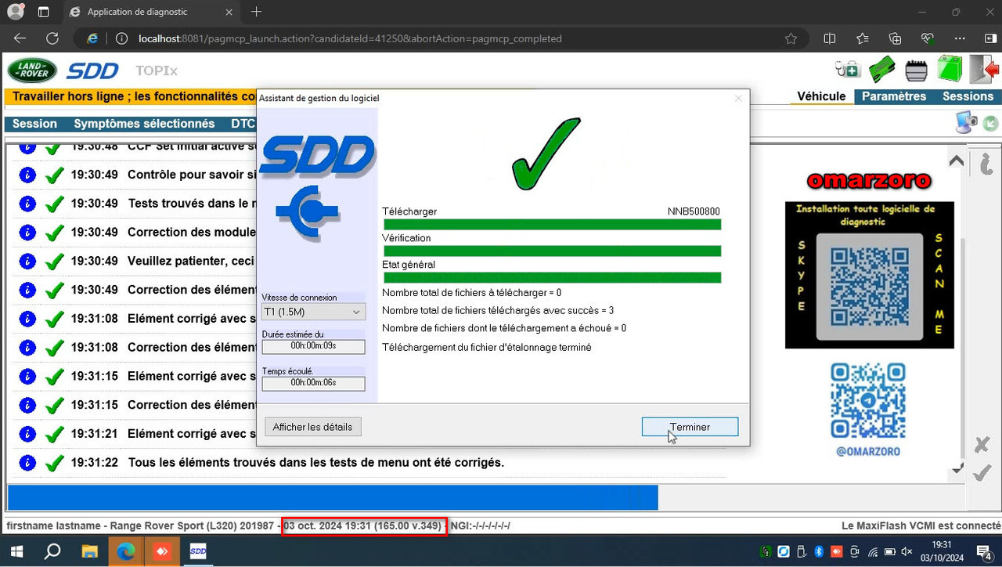1002x567 pixels.
Task: Click Afficher les détails button
Action: click(x=313, y=427)
